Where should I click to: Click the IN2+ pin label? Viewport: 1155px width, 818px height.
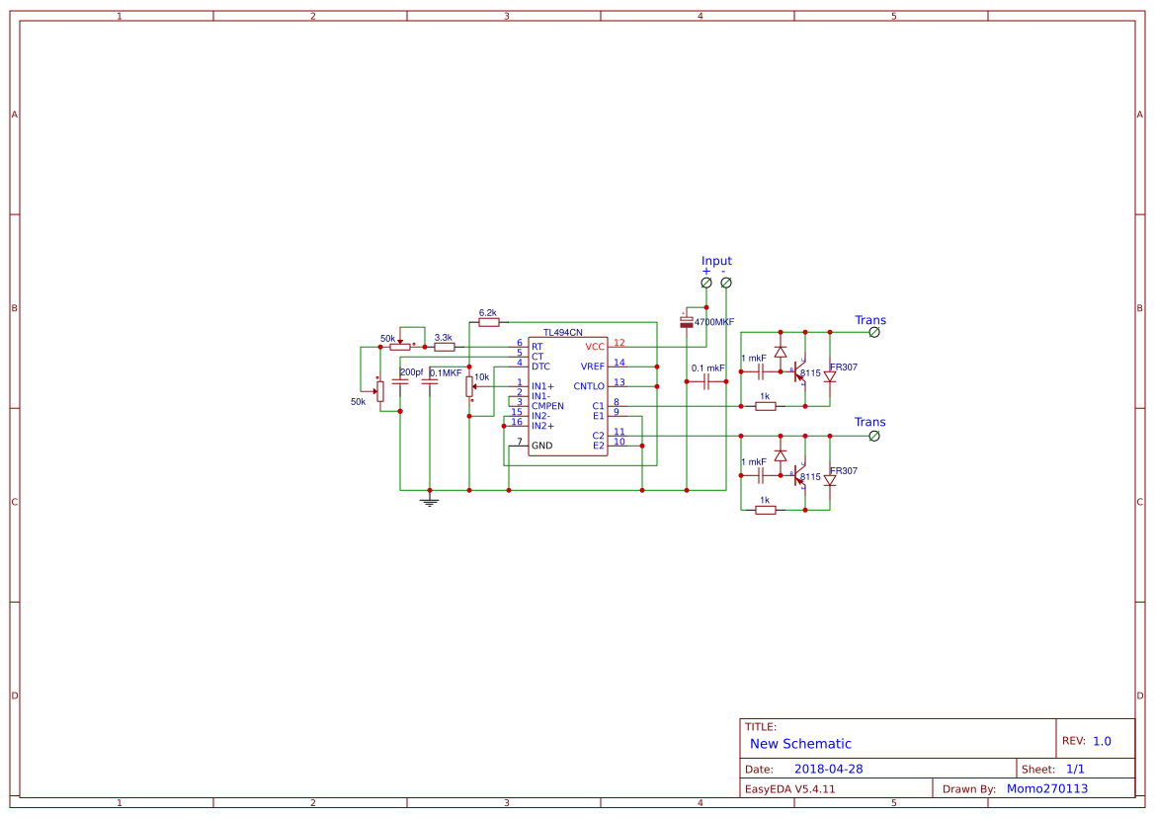pyautogui.click(x=542, y=427)
